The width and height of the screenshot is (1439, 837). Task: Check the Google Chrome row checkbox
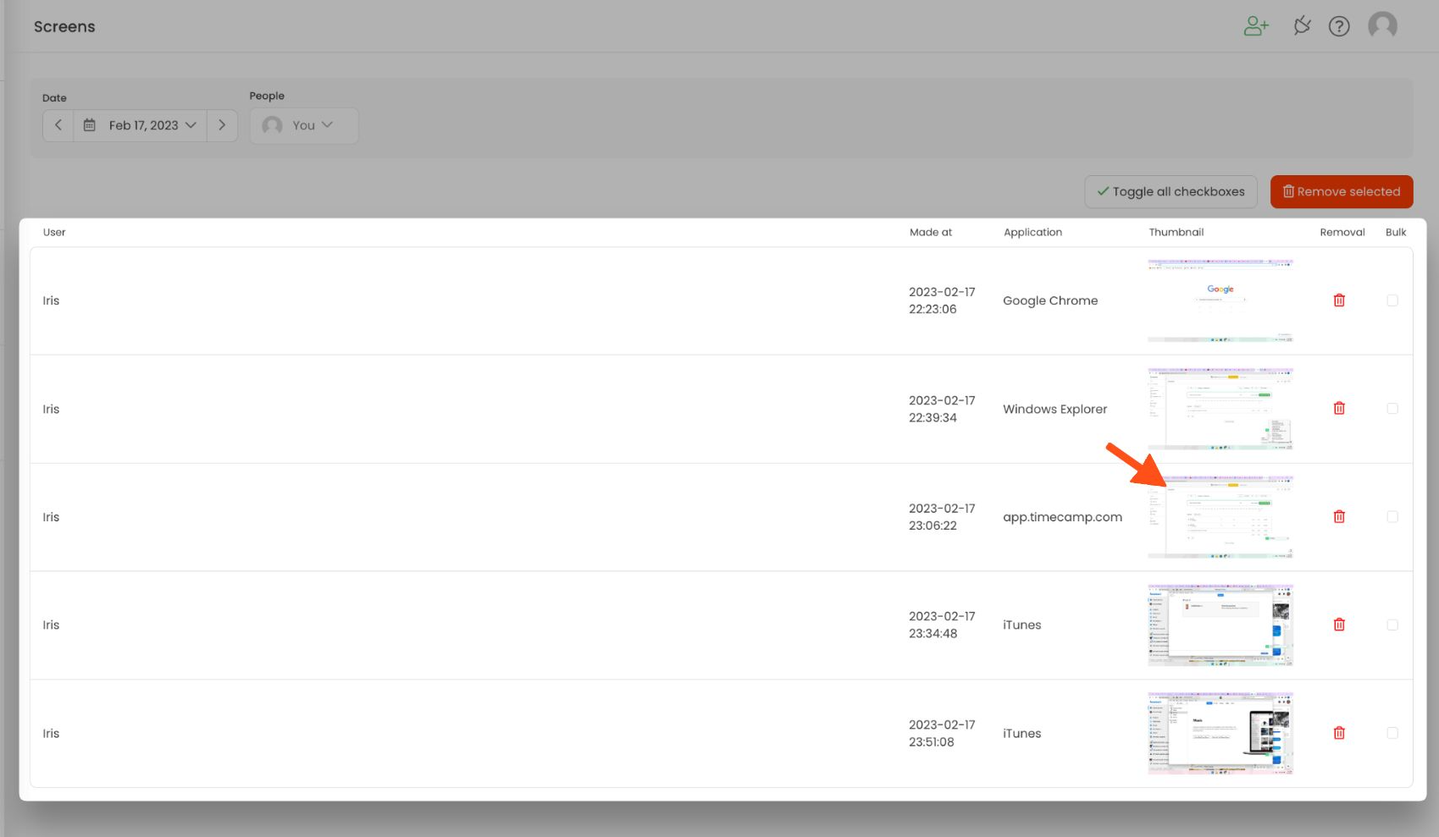(1392, 300)
